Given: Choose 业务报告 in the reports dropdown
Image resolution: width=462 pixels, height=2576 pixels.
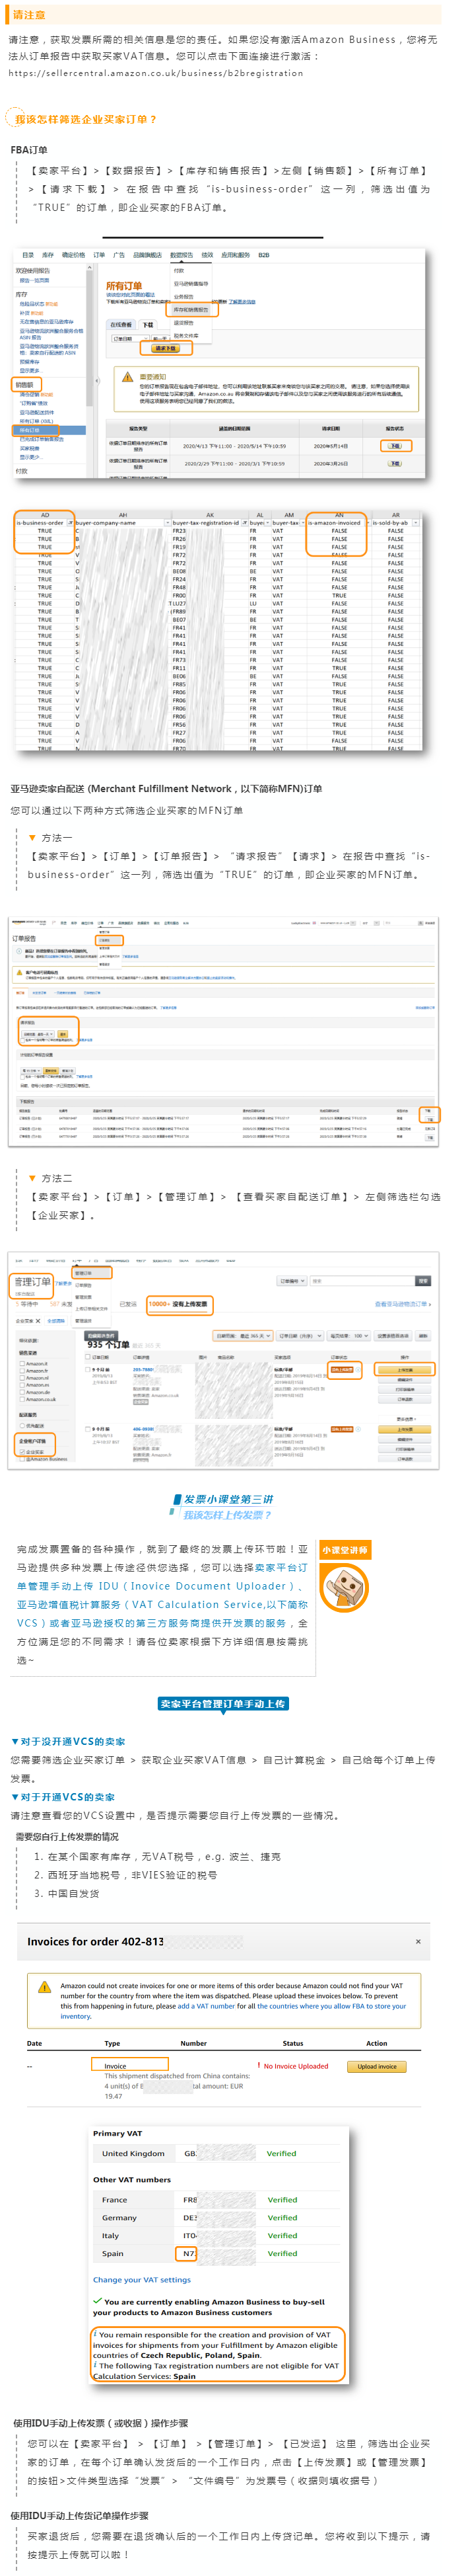Looking at the screenshot, I should click(183, 297).
